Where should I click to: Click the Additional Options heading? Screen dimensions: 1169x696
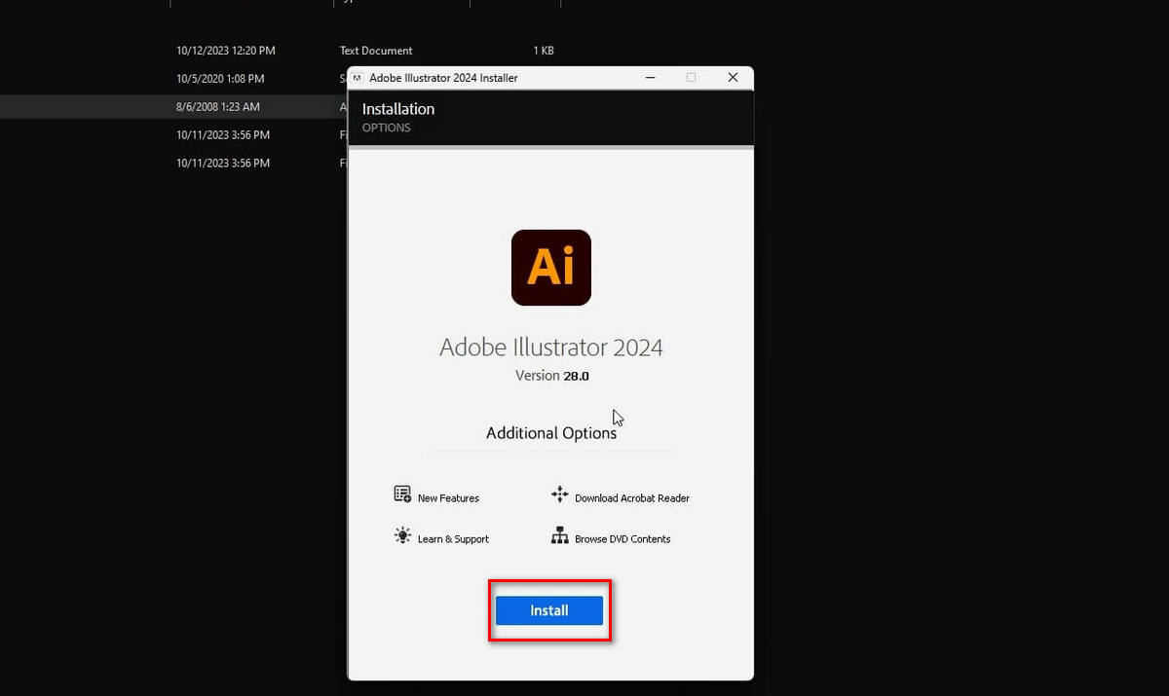pyautogui.click(x=551, y=433)
